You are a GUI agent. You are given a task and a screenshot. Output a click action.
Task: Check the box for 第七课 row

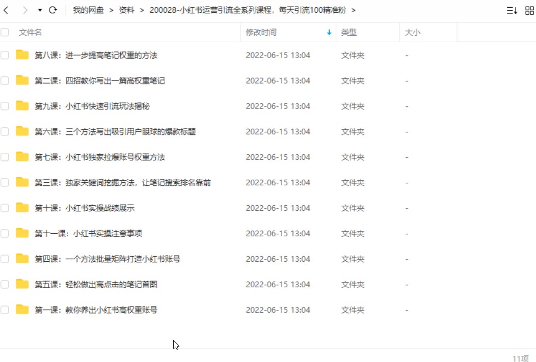tap(5, 157)
